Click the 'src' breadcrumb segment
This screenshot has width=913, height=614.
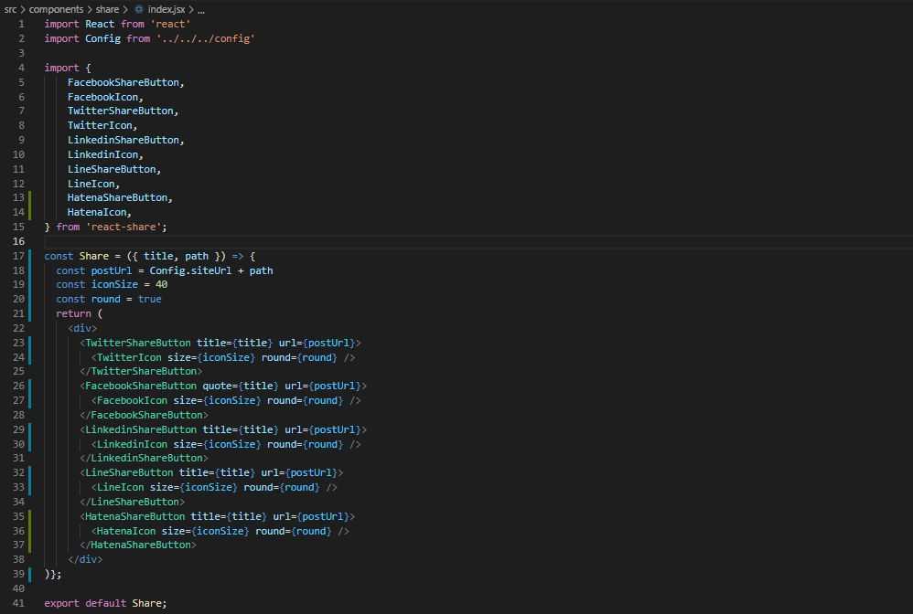10,9
